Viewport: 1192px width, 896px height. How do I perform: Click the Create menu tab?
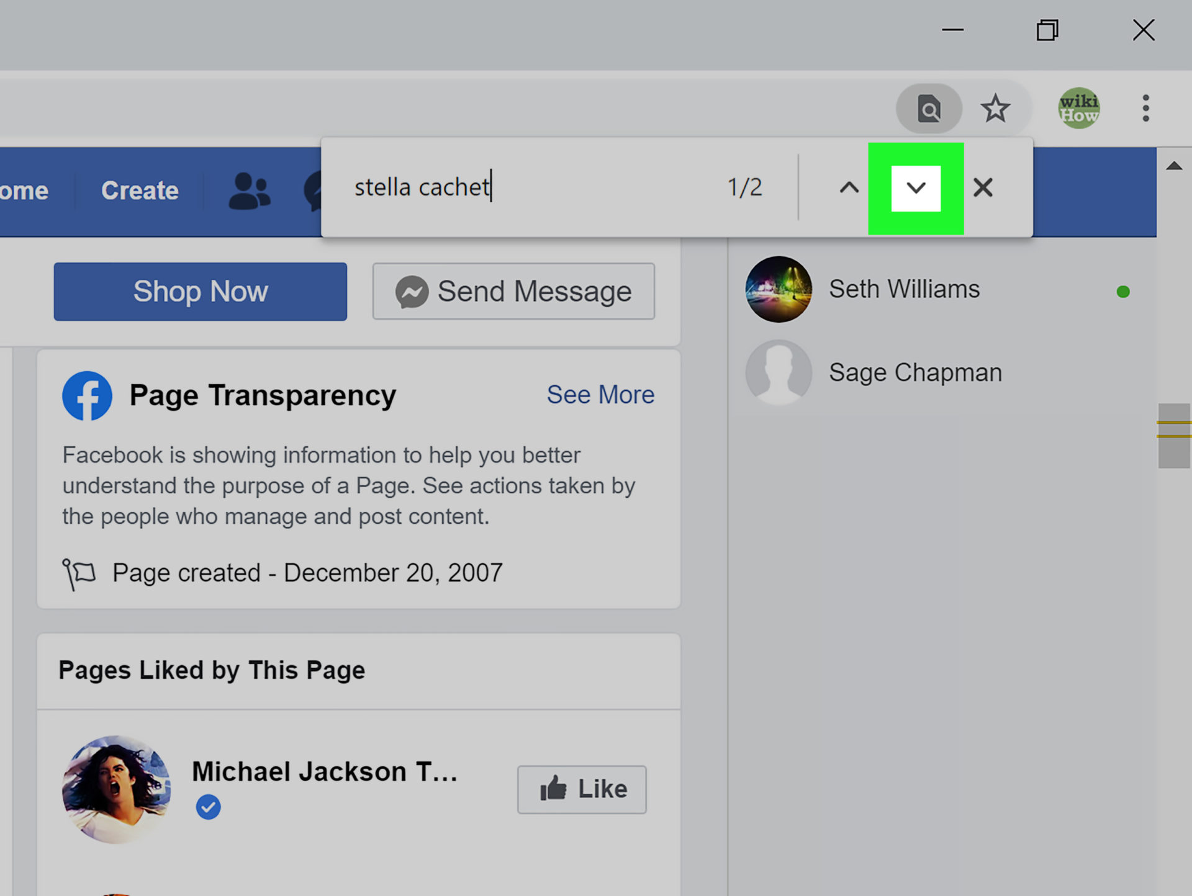point(139,190)
